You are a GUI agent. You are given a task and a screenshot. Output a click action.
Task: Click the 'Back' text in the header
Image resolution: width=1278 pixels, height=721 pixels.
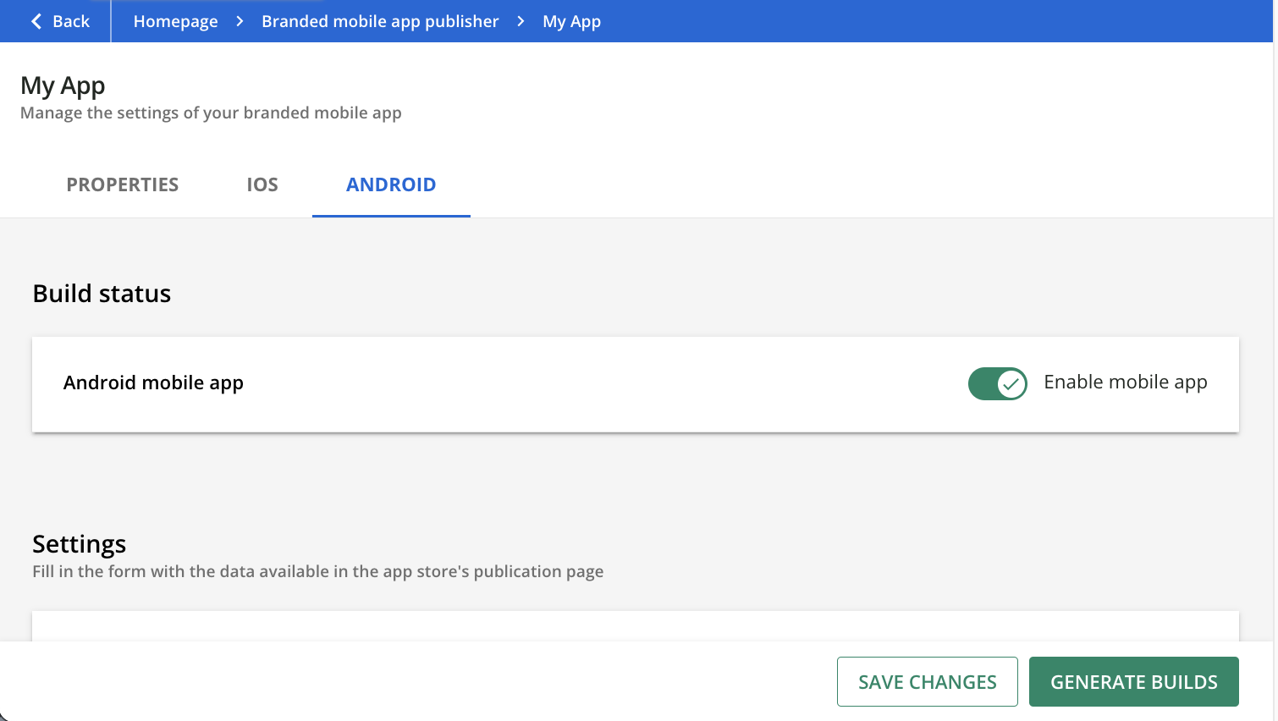click(71, 21)
